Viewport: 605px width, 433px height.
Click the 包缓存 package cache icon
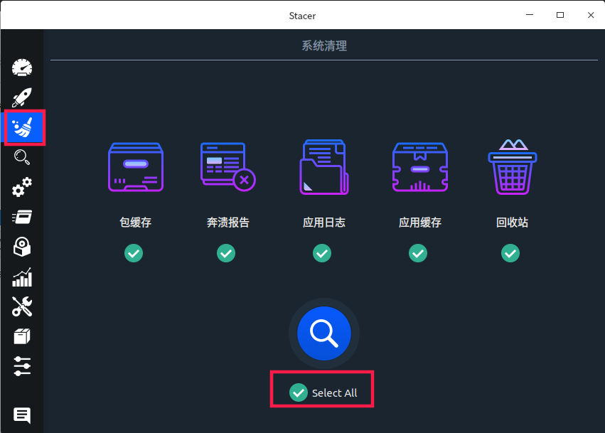tap(135, 167)
